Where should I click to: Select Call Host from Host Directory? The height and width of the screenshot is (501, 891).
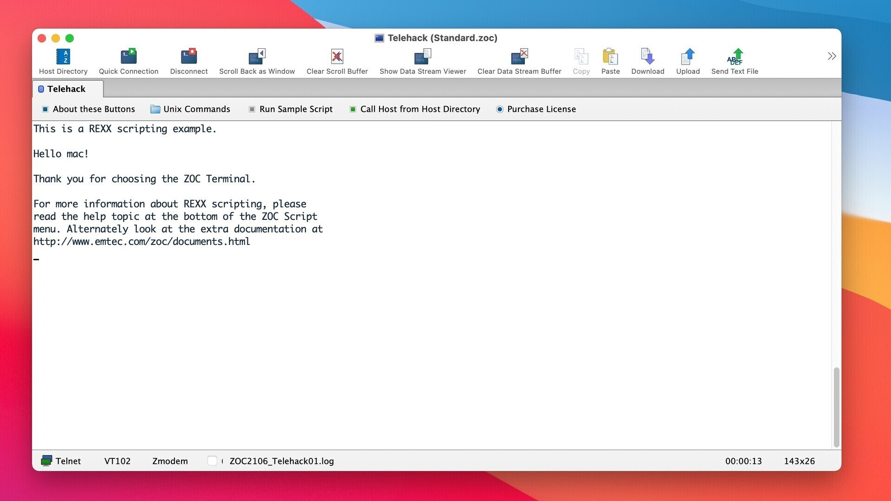[420, 108]
